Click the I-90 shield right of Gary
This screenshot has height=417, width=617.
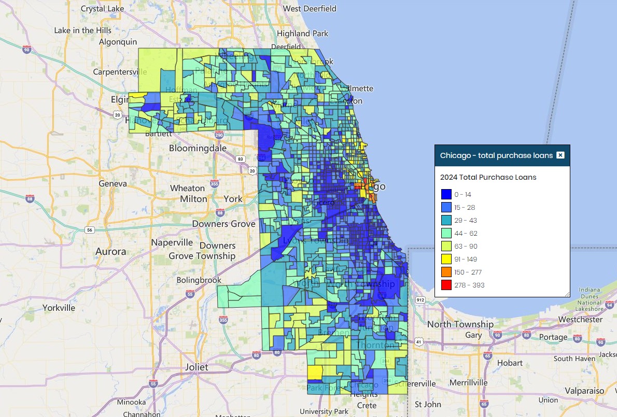click(497, 335)
